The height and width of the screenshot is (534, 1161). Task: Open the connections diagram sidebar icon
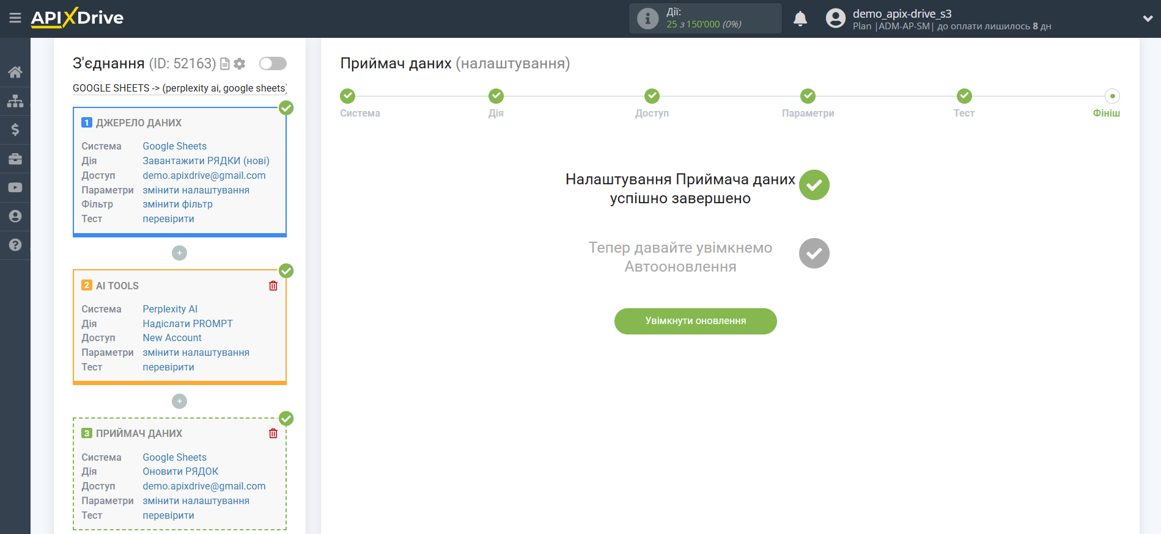coord(15,101)
